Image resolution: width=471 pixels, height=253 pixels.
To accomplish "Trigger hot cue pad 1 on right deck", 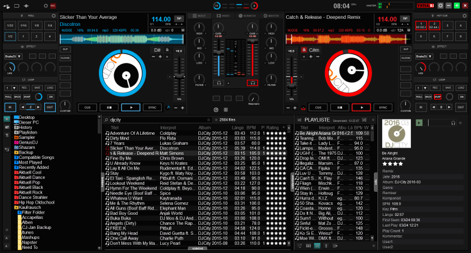I will click(x=421, y=25).
